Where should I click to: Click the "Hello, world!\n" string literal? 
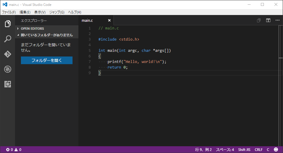point(143,61)
